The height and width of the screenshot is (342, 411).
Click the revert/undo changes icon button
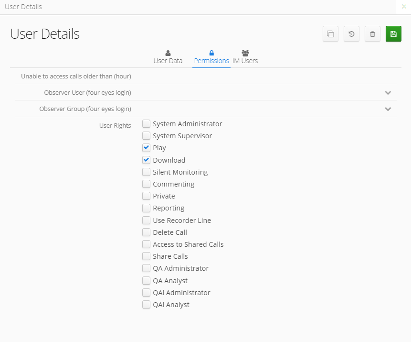click(351, 34)
